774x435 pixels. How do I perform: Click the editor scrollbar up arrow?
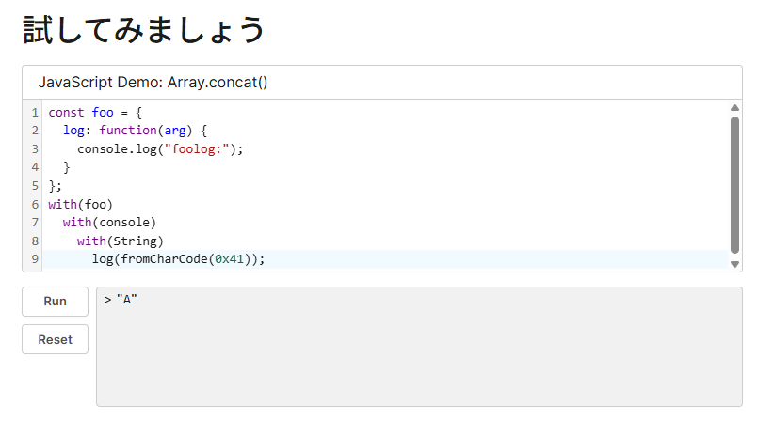(734, 108)
